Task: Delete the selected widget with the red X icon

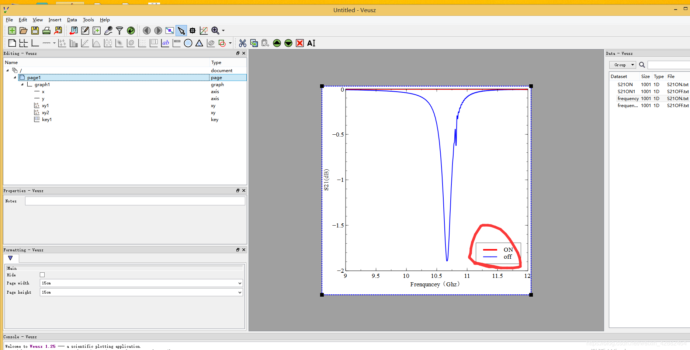Action: tap(300, 43)
